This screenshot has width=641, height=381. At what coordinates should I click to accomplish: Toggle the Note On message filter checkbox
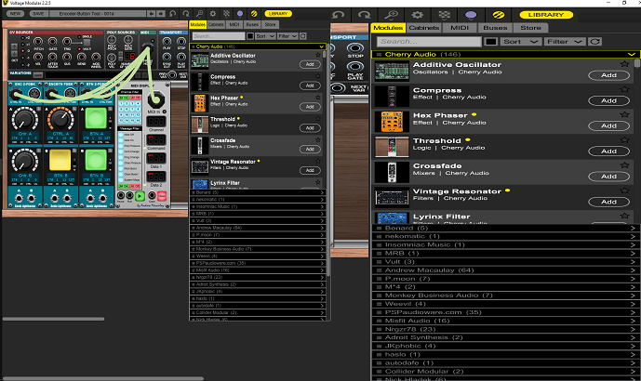pyautogui.click(x=121, y=140)
